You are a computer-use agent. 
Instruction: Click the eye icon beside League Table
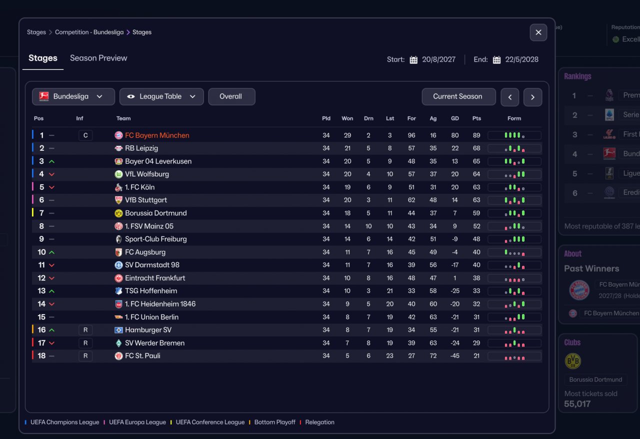(131, 97)
